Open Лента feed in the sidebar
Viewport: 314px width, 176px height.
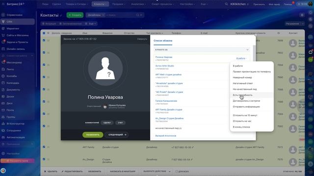click(x=10, y=69)
